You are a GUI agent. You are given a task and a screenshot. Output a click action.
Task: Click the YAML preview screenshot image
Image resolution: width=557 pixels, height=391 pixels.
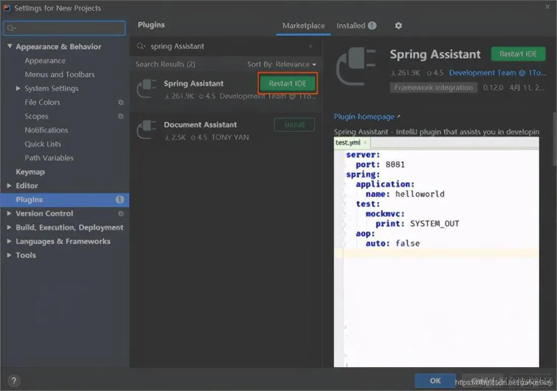(436, 252)
